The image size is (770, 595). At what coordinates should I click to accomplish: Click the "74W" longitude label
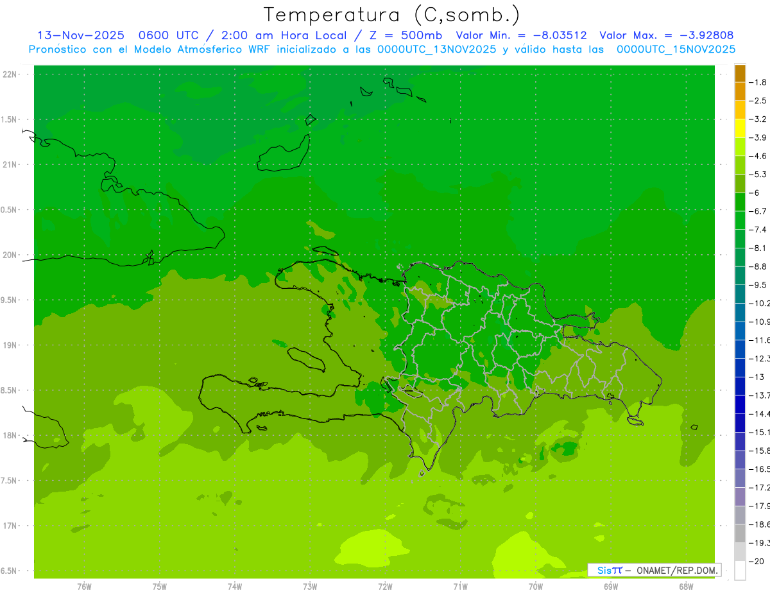coord(235,587)
